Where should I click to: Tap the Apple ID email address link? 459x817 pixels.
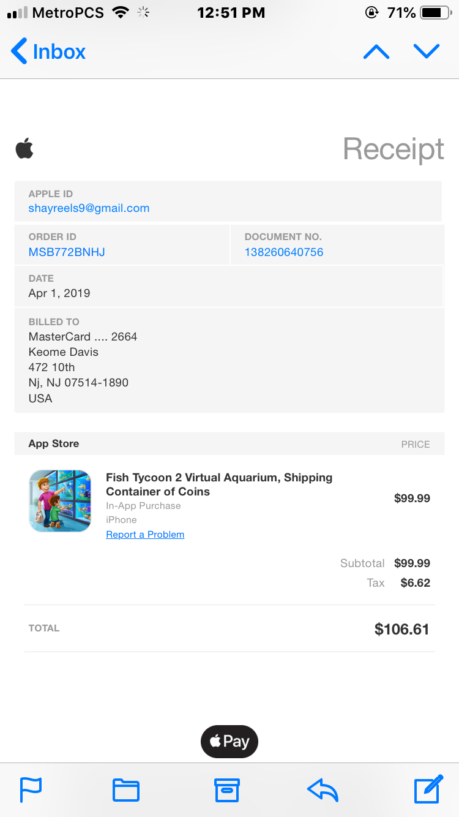click(89, 208)
